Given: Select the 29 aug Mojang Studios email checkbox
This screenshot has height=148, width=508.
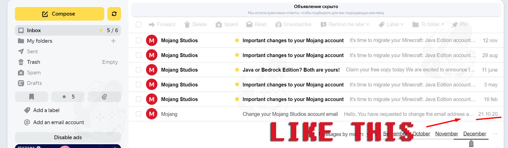Looking at the screenshot, I should (x=138, y=55).
